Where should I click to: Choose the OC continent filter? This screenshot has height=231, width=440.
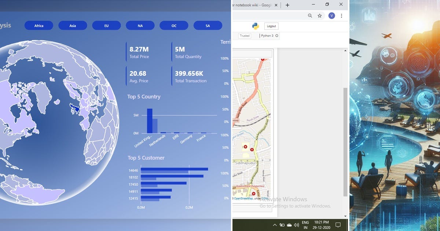(x=174, y=26)
